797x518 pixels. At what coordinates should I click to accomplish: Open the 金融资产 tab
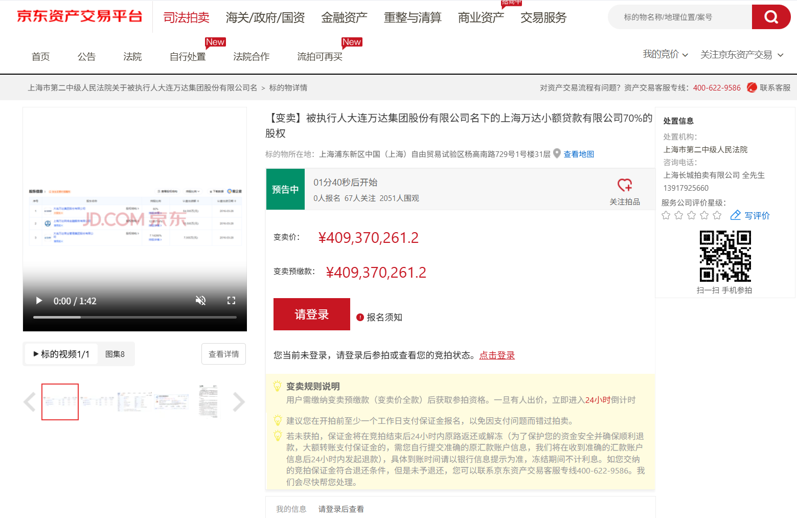pos(344,17)
